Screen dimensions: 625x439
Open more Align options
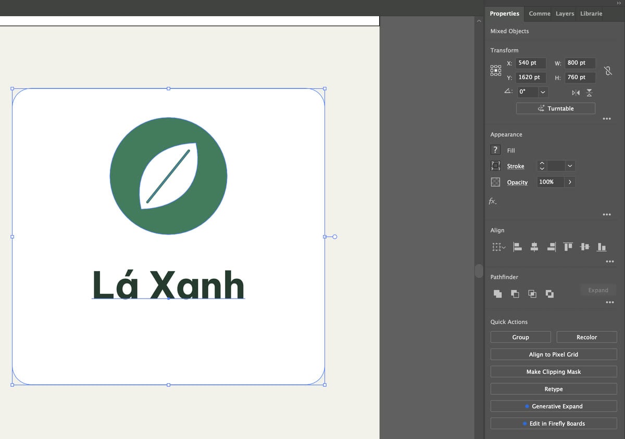tap(610, 261)
